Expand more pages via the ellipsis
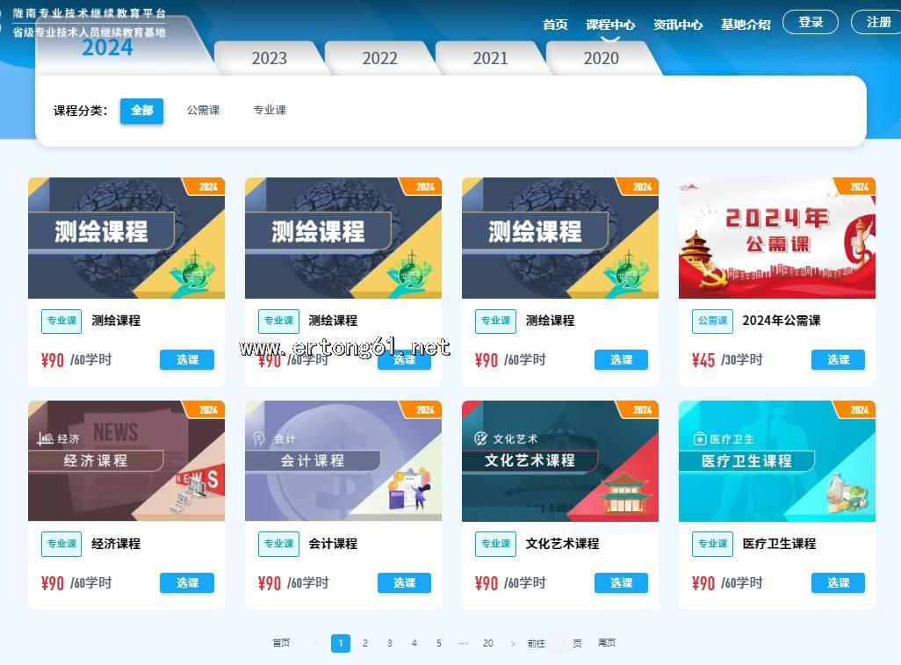The image size is (901, 665). click(x=463, y=644)
